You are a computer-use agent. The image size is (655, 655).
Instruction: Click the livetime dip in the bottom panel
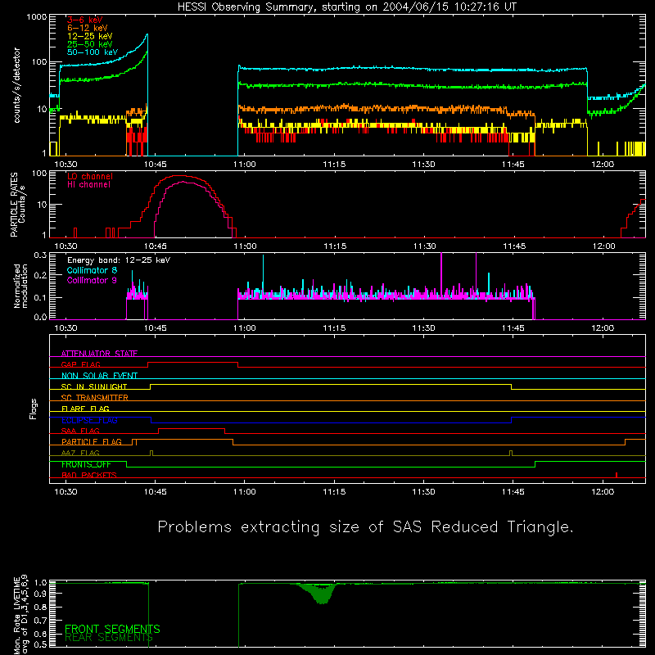tap(322, 594)
